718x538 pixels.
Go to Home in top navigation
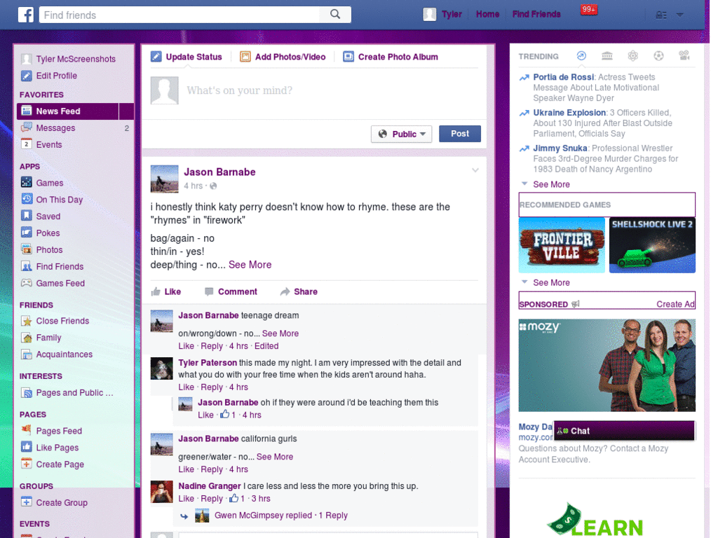click(x=487, y=14)
